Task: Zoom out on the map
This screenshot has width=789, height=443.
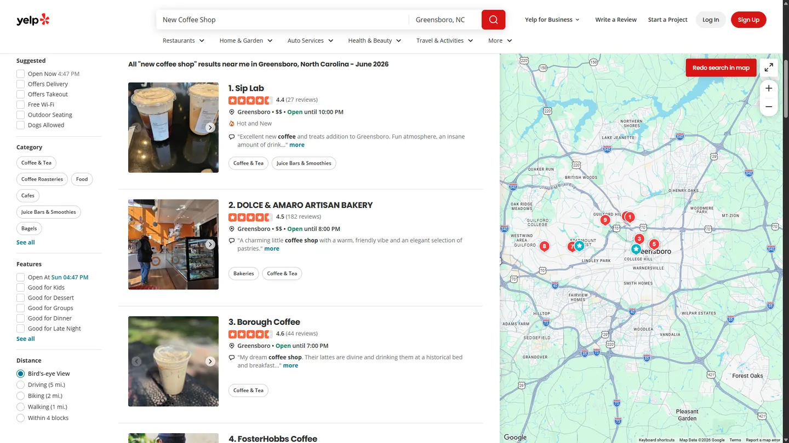Action: pos(769,107)
